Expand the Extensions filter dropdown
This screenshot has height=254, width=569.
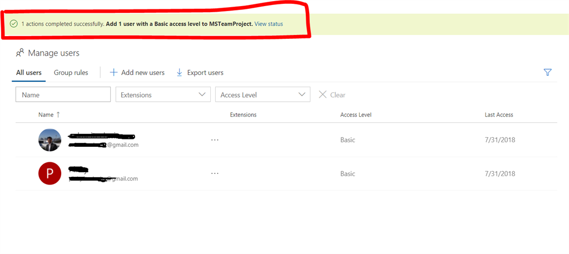coord(163,94)
